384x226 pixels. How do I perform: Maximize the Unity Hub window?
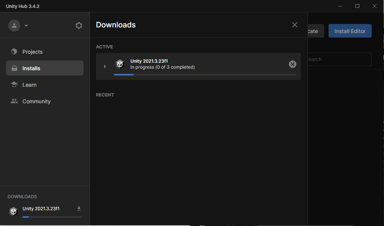point(357,6)
